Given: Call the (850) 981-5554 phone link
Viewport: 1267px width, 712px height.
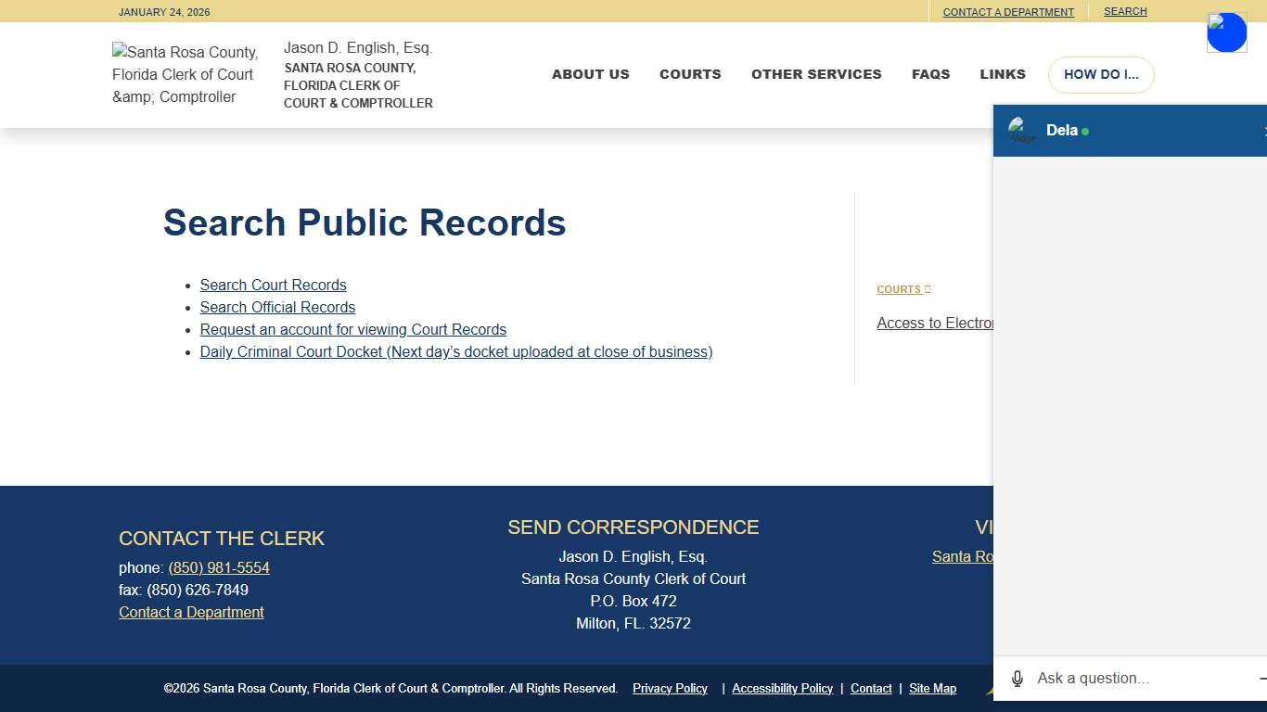Looking at the screenshot, I should pos(219,567).
